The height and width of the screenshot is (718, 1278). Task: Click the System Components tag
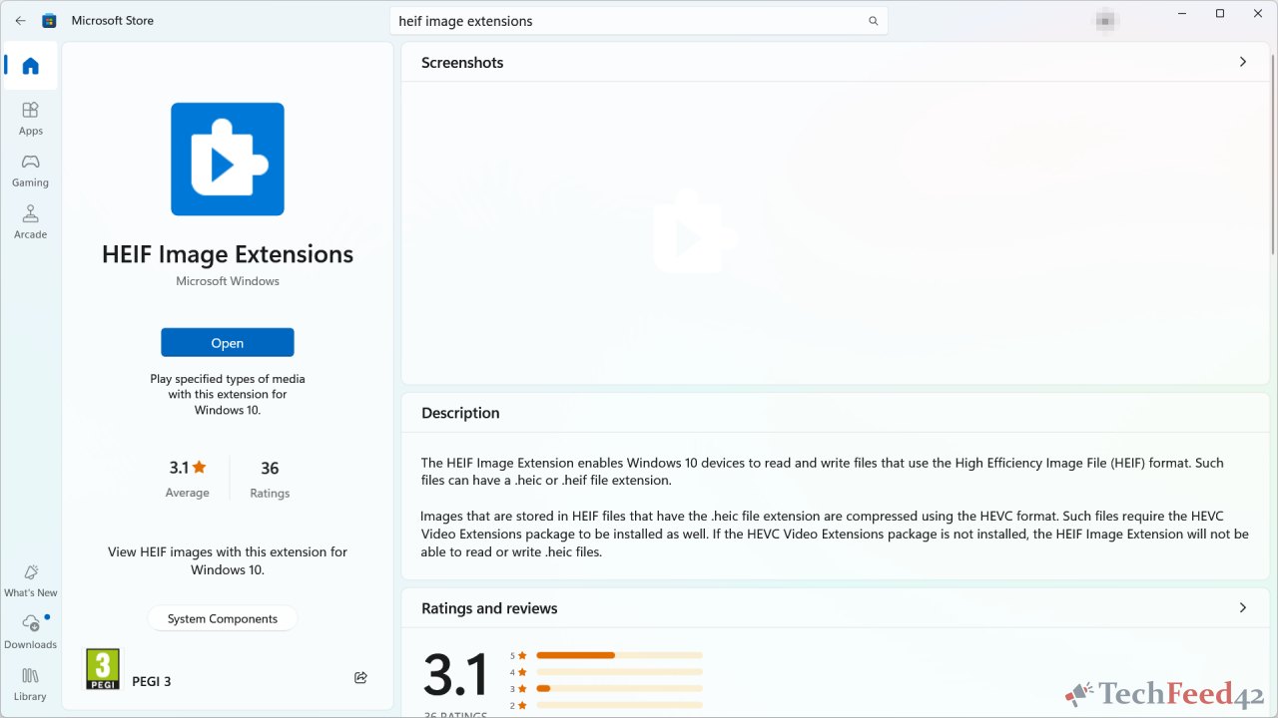tap(223, 618)
